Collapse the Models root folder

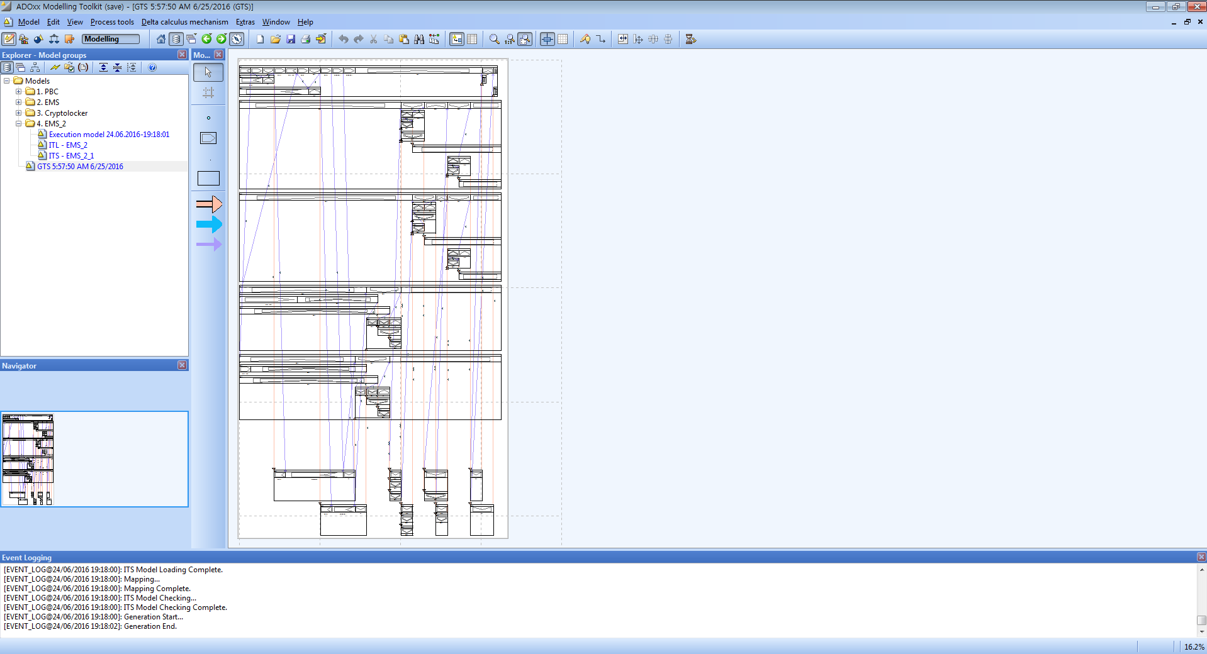point(7,80)
